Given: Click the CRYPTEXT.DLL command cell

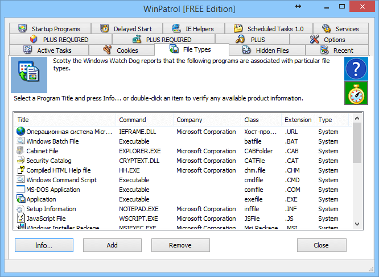Looking at the screenshot, I should click(139, 161).
